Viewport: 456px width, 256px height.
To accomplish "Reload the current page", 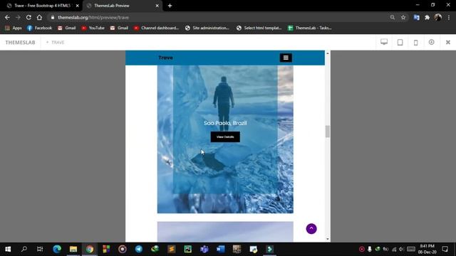I will 28,17.
